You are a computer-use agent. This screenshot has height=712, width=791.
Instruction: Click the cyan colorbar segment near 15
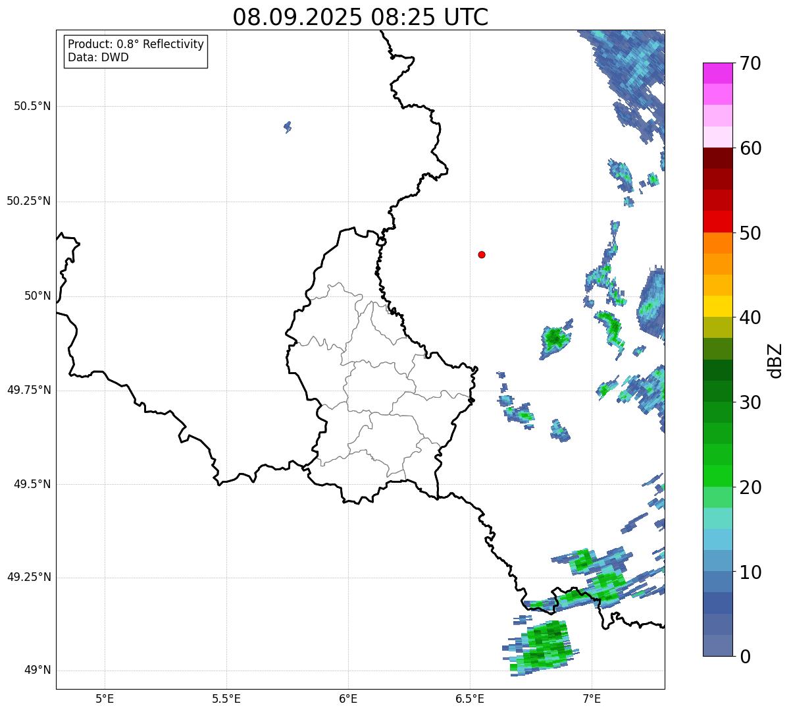(718, 518)
